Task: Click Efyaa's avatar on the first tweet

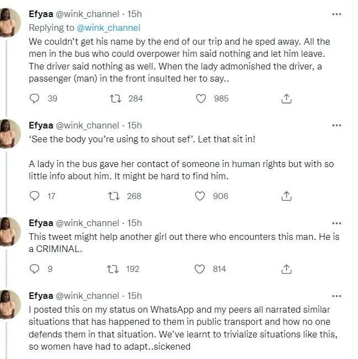Action: [x=10, y=23]
